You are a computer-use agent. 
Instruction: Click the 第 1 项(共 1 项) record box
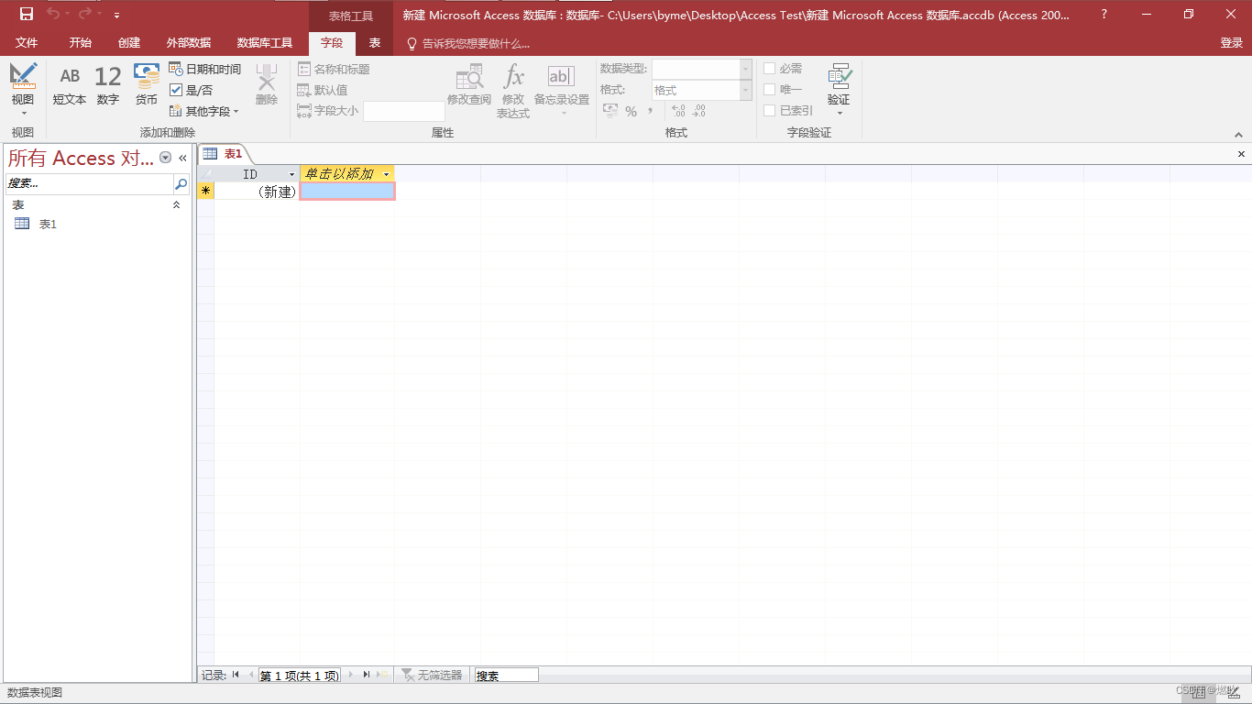click(300, 676)
